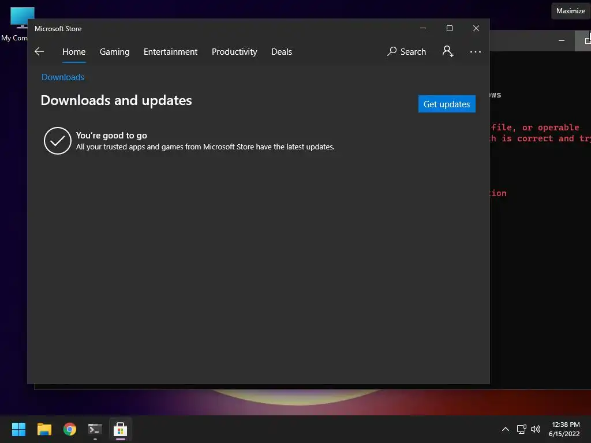Viewport: 591px width, 443px height.
Task: Maximize the Microsoft Store window
Action: (x=449, y=28)
